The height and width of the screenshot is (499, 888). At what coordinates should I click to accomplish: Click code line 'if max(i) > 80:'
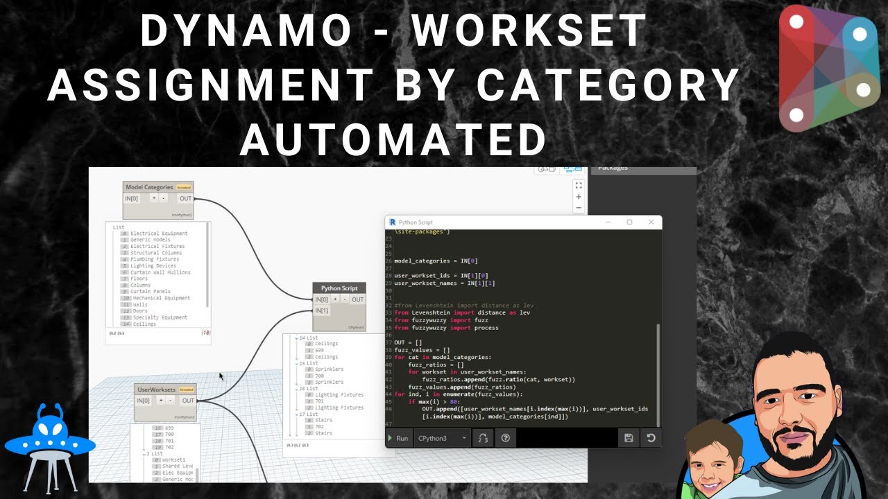[x=436, y=401]
